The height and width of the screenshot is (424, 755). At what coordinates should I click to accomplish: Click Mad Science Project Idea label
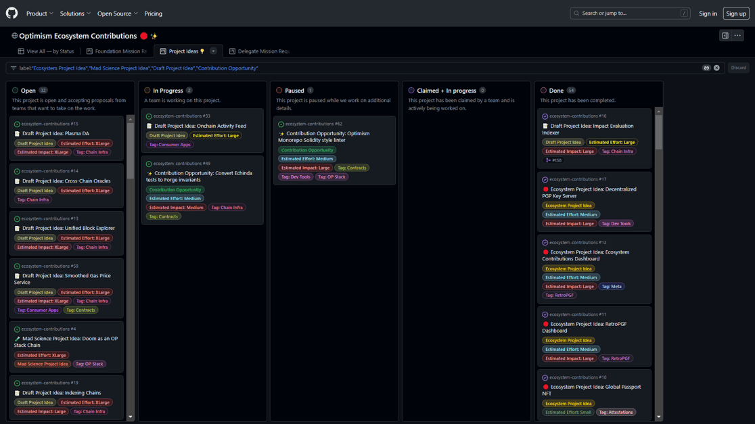pos(43,364)
